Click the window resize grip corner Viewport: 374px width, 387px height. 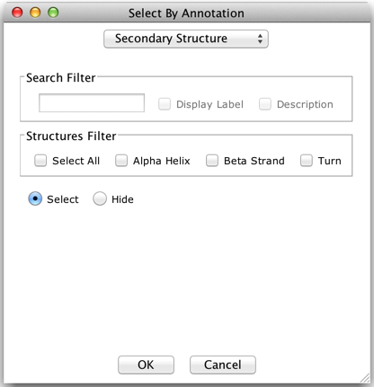365,378
